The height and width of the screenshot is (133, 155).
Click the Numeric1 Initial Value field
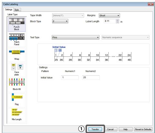[x=70, y=78]
